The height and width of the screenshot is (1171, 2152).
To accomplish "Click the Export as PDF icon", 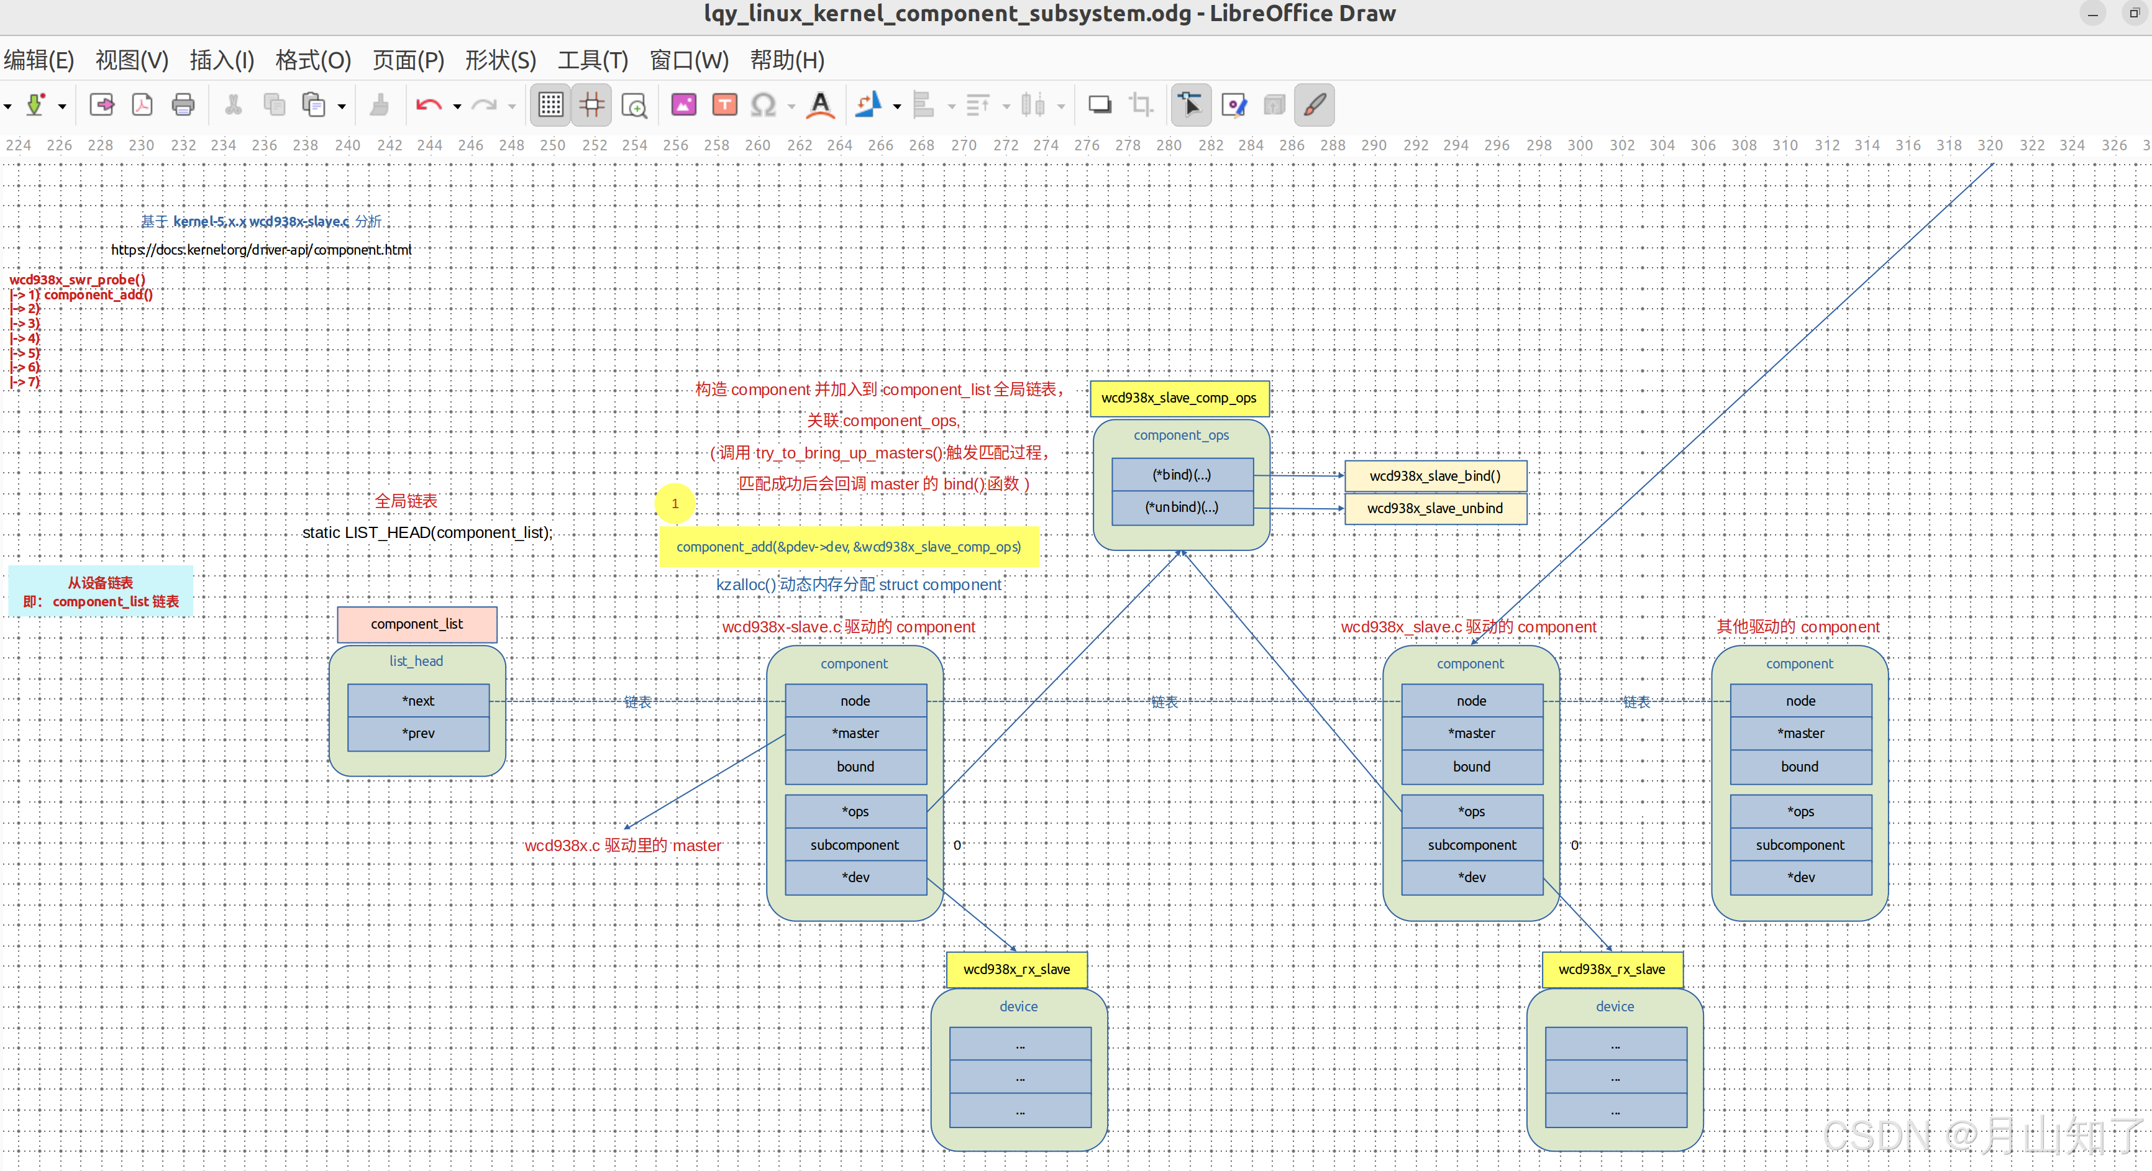I will click(142, 105).
